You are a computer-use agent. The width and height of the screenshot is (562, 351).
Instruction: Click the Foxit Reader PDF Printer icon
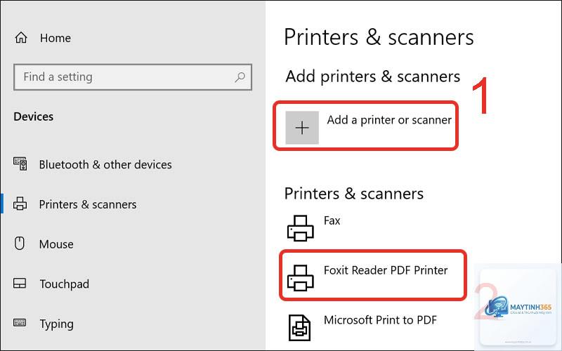[301, 277]
